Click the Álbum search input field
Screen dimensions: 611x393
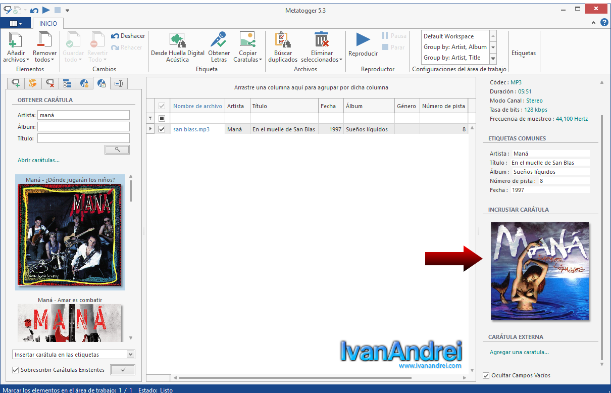point(83,127)
